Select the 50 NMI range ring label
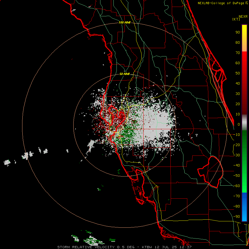 point(124,74)
